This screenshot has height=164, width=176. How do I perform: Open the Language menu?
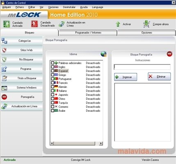tap(98, 7)
